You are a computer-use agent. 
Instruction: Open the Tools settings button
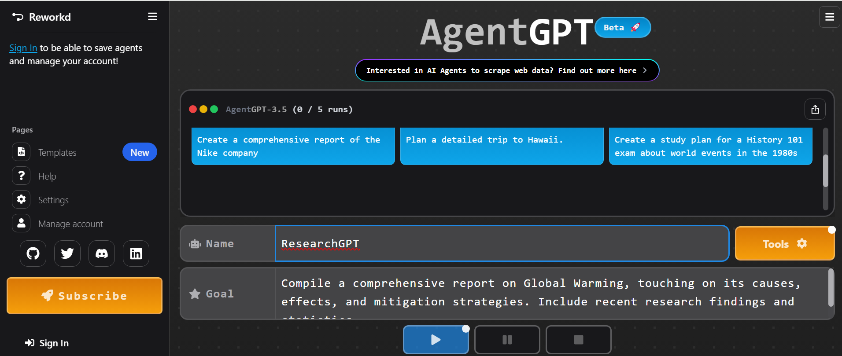pos(785,243)
